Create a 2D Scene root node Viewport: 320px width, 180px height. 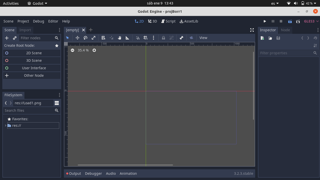tap(32, 53)
